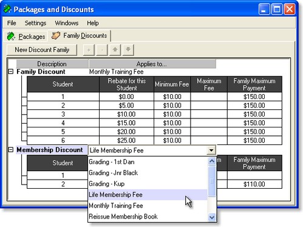Select the Family Discounts tab
The height and width of the screenshot is (227, 303).
(x=80, y=36)
